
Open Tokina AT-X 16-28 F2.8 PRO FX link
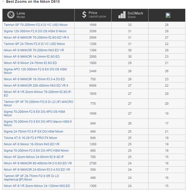[x=30, y=138]
